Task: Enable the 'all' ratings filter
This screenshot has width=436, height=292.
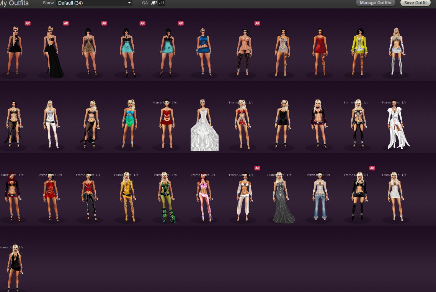Action: 162,3
